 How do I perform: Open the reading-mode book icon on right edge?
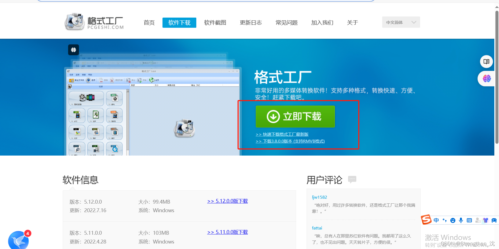486,62
